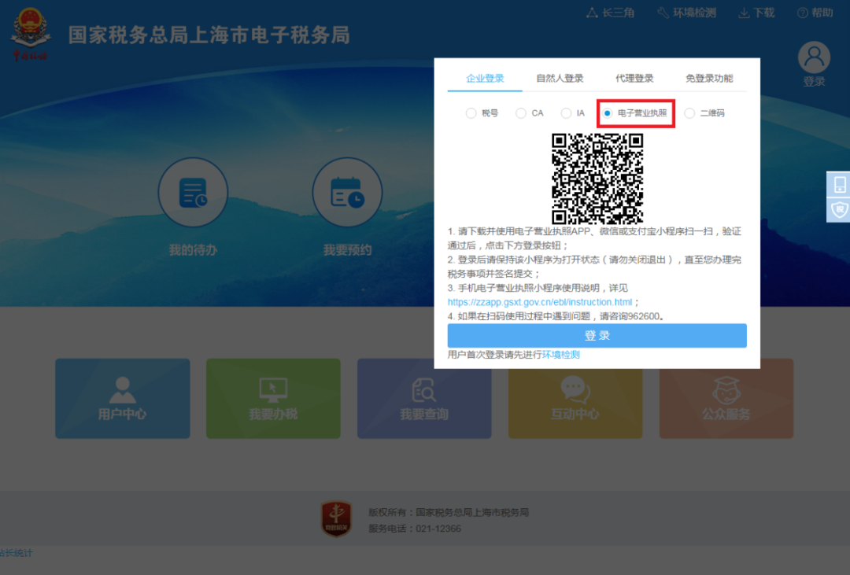This screenshot has width=850, height=575.
Task: Open 互动中心 tile
Action: [575, 398]
